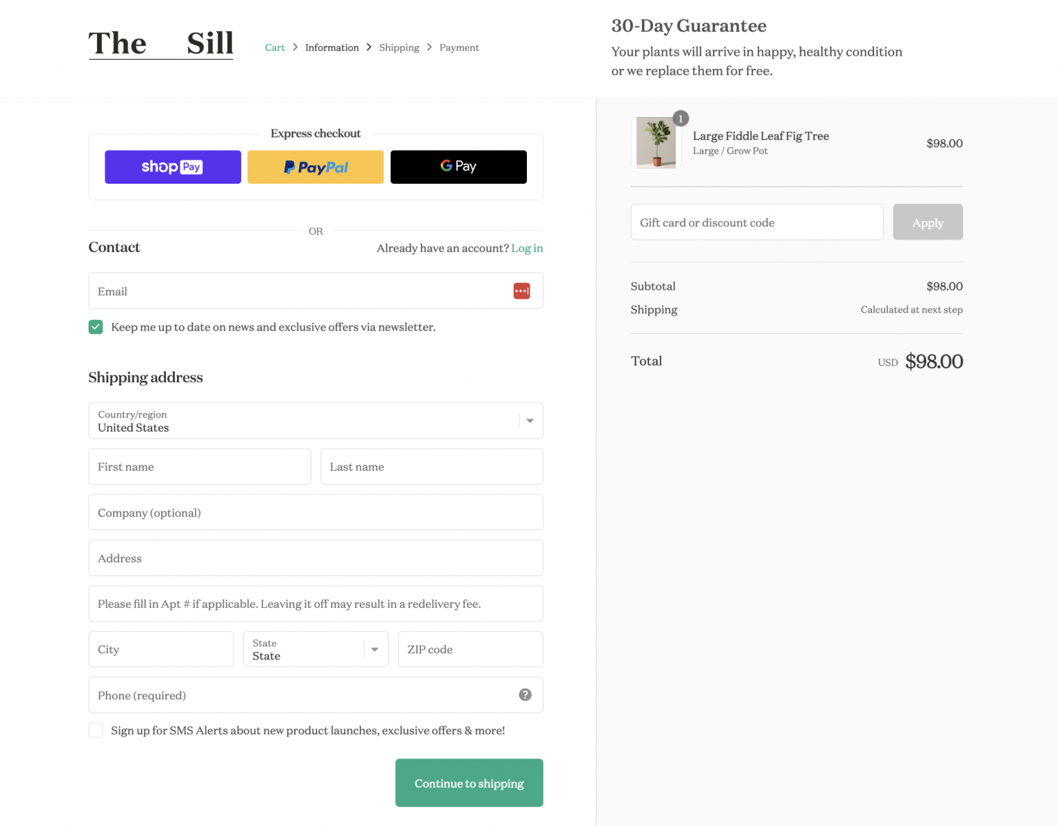This screenshot has height=826, width=1058.
Task: Apply the discount code
Action: (x=927, y=222)
